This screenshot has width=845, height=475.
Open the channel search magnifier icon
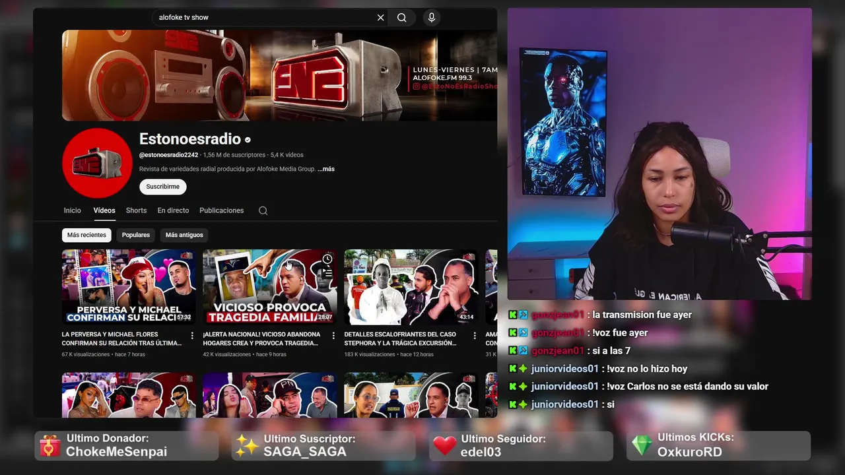[x=263, y=210]
